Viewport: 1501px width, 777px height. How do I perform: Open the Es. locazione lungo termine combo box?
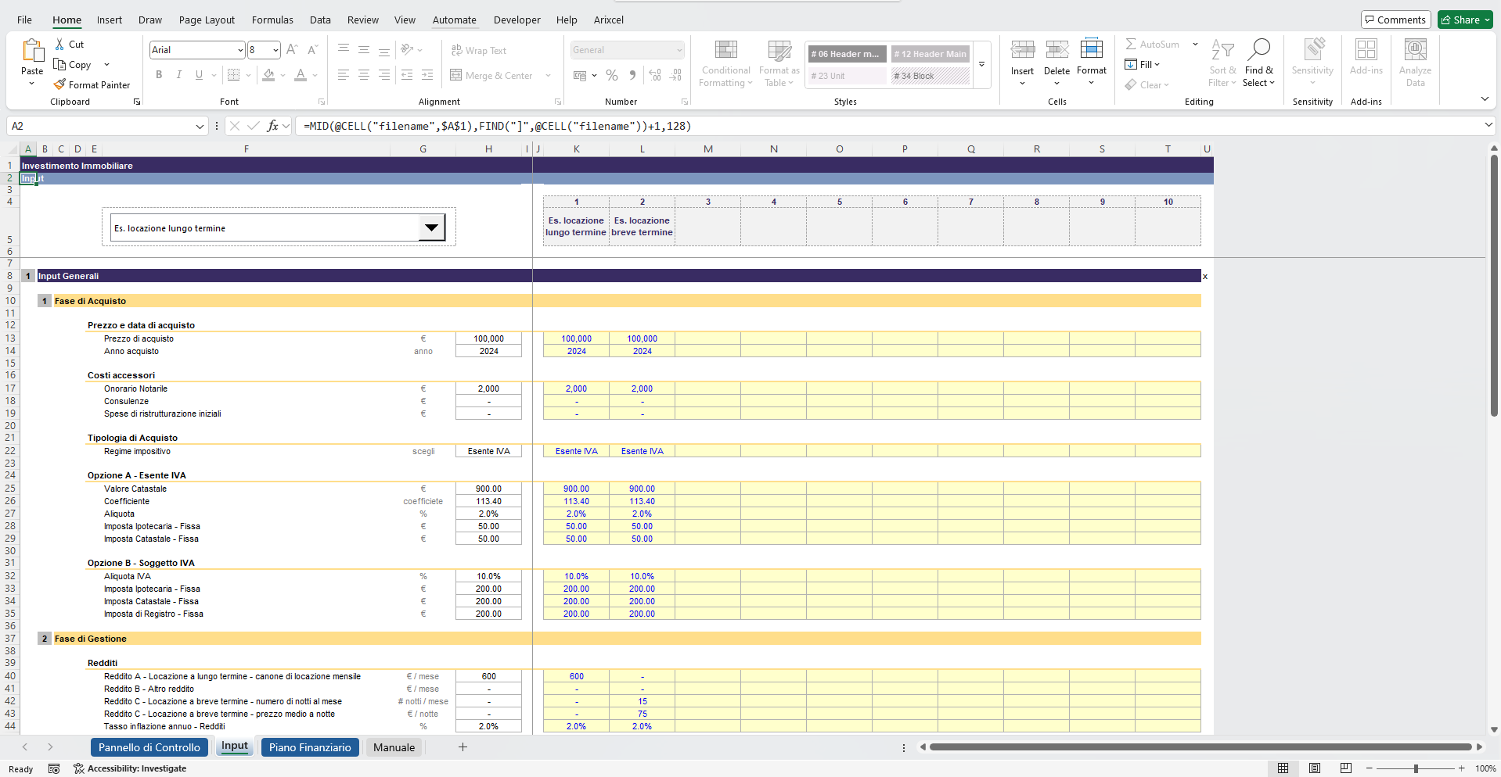[431, 227]
